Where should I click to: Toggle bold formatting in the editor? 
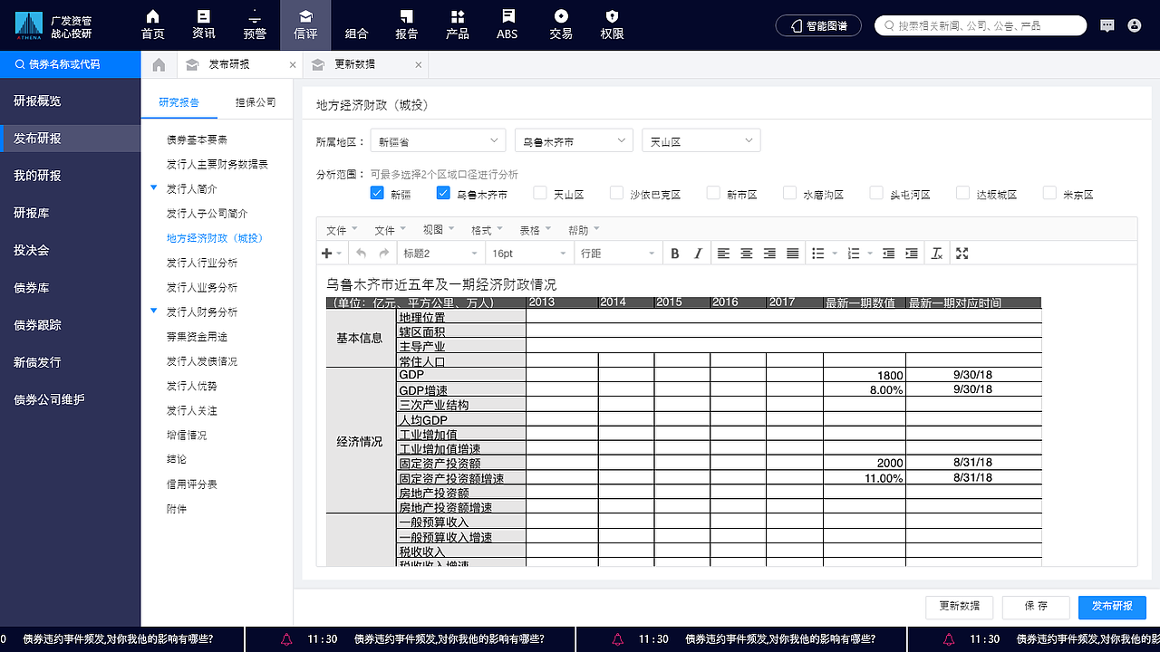tap(675, 254)
